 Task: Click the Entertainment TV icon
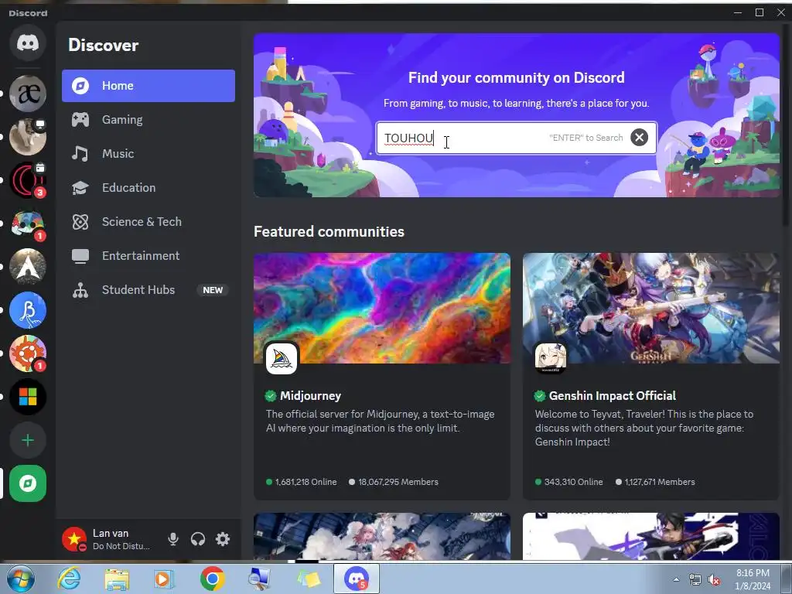[x=80, y=256]
